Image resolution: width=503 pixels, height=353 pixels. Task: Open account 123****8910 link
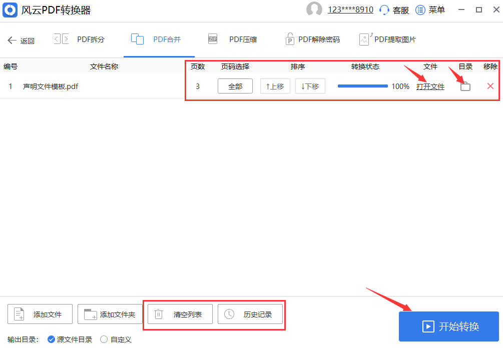[x=350, y=10]
